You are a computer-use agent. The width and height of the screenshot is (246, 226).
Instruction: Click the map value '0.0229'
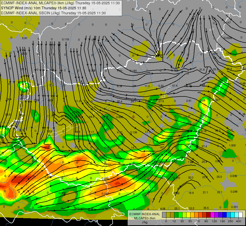click(x=228, y=38)
